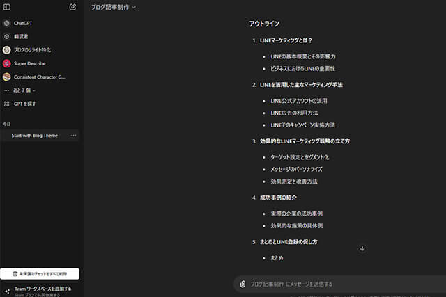Image resolution: width=446 pixels, height=297 pixels.
Task: Click the paperclip attach file icon
Action: (242, 284)
